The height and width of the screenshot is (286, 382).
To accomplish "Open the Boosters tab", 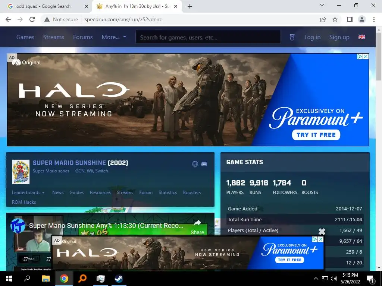I will point(192,193).
